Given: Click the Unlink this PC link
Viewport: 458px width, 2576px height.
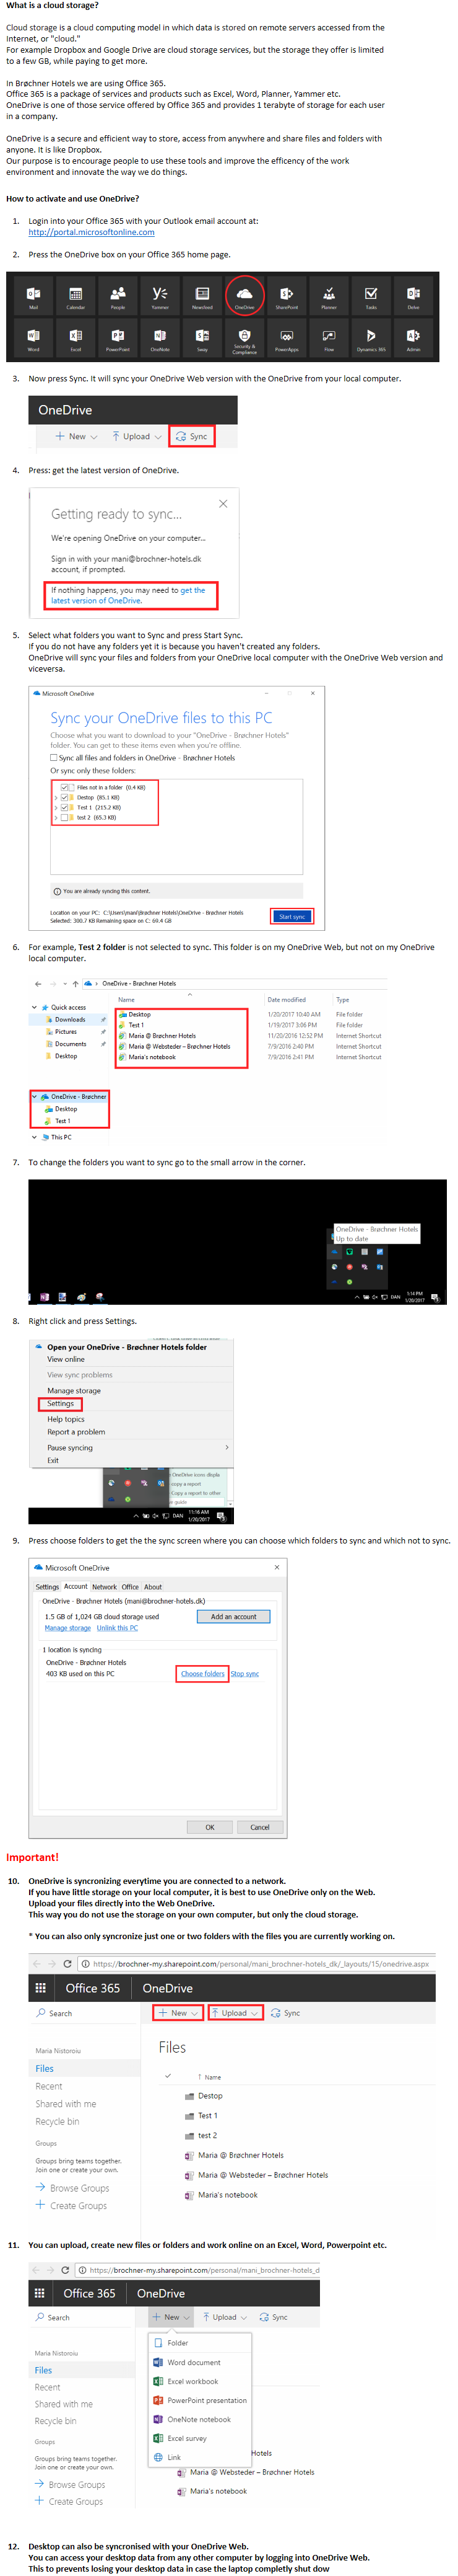Looking at the screenshot, I should point(118,1629).
